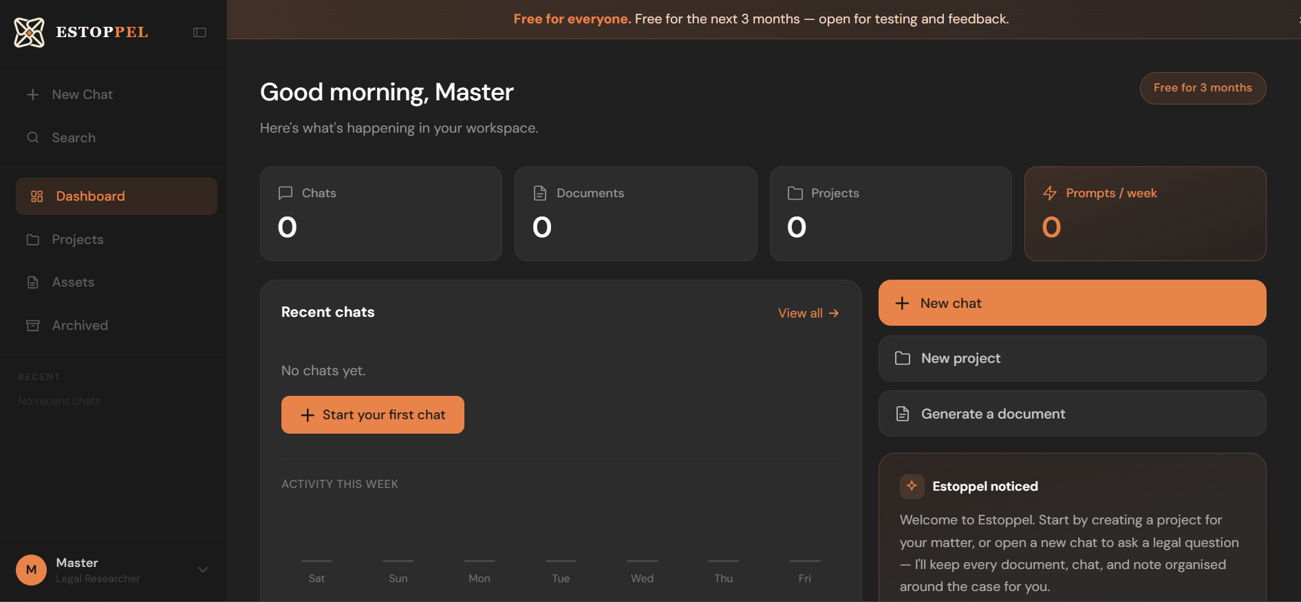Click the Thu label in activity chart
The width and height of the screenshot is (1301, 602).
(723, 579)
